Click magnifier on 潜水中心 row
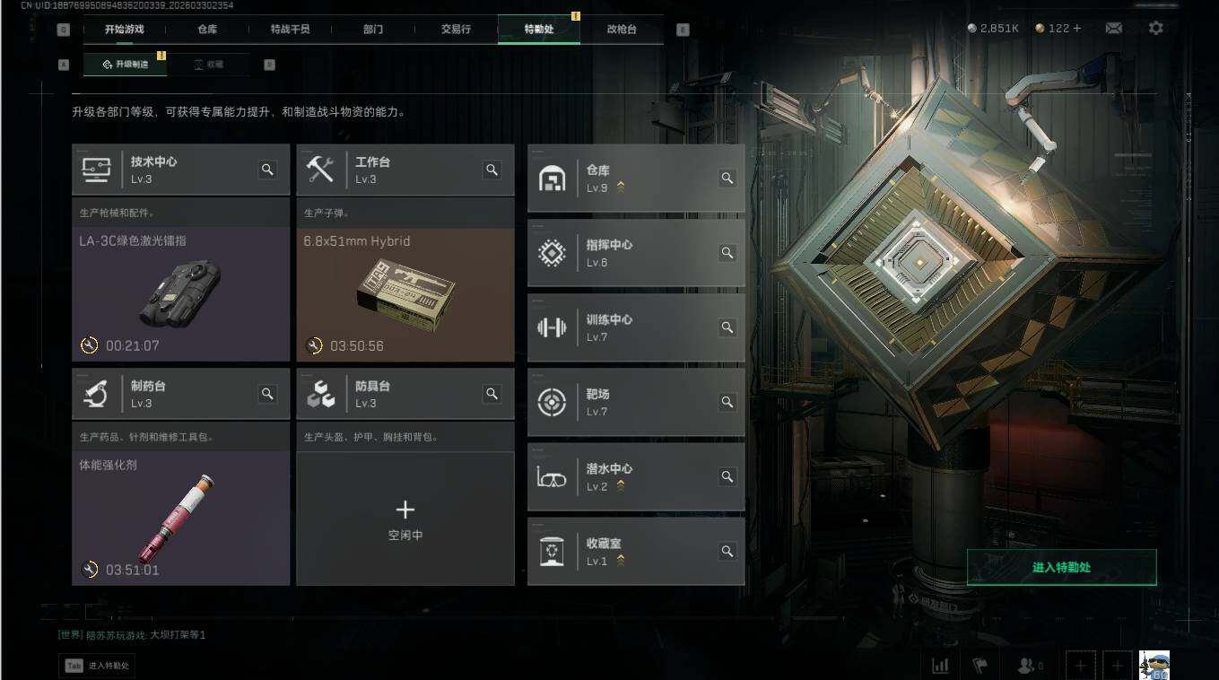 (x=727, y=476)
